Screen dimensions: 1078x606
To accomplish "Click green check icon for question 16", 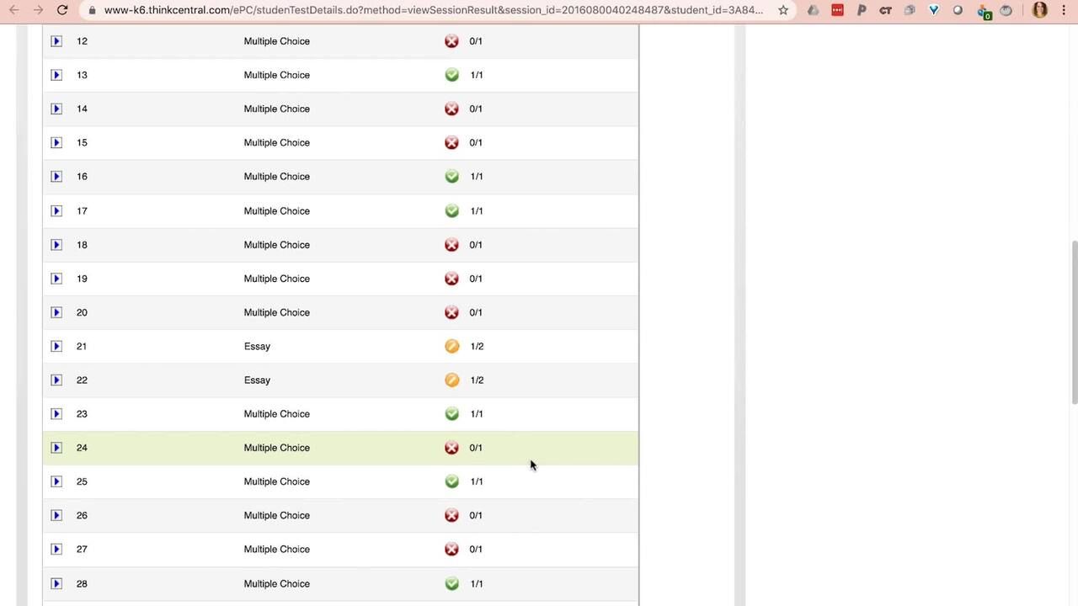I will (452, 176).
